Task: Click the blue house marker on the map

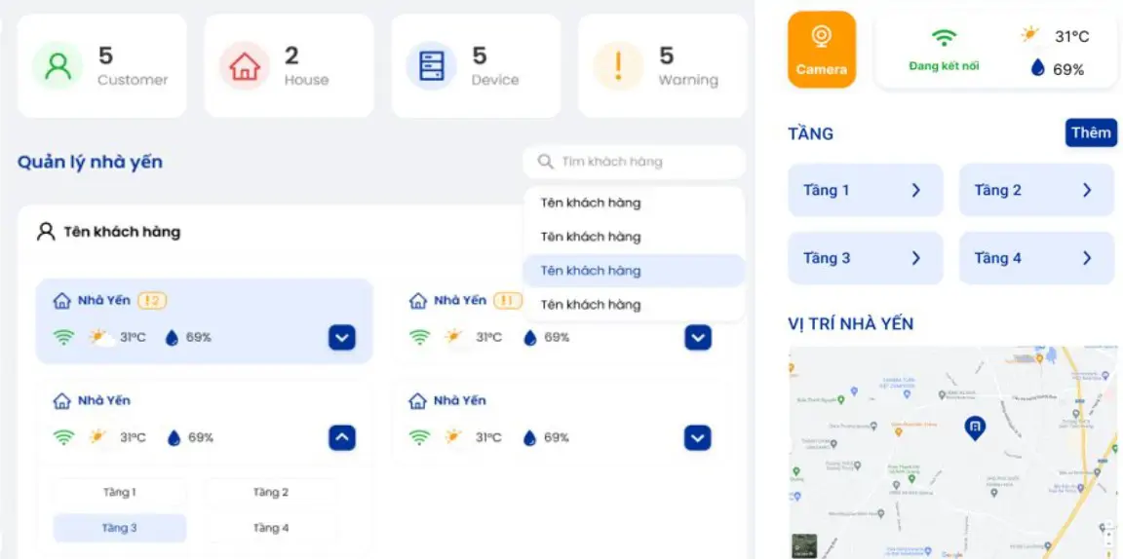Action: click(974, 427)
